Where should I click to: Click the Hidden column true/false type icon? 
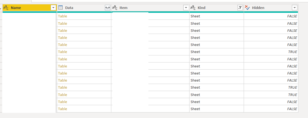click(247, 8)
